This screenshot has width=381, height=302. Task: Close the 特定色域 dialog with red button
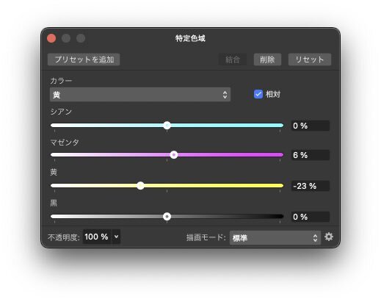point(51,38)
